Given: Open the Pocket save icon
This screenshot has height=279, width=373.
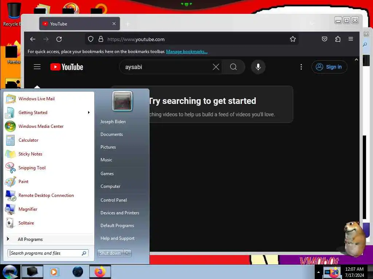Looking at the screenshot, I should 325,39.
